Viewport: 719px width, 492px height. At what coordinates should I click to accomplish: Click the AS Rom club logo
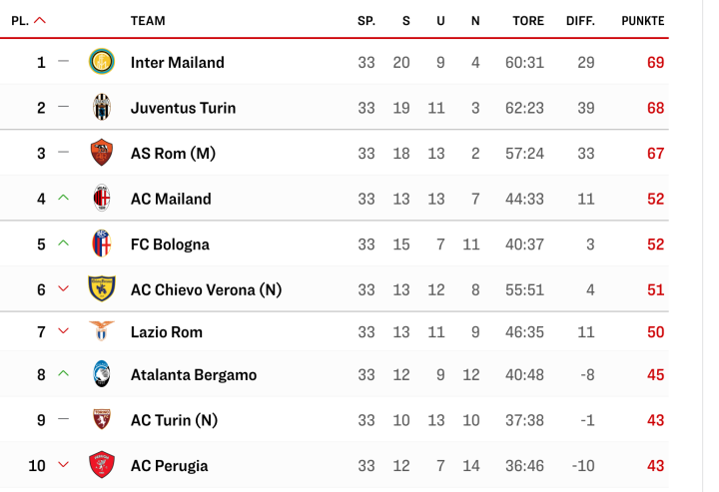[x=102, y=153]
